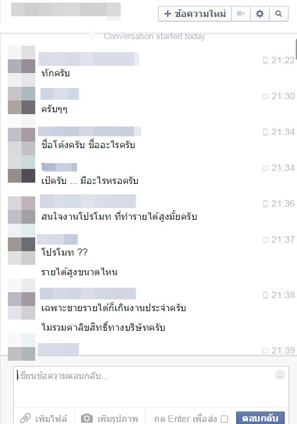Compose a new message with ข้อความใหม่
This screenshot has width=297, height=424.
(x=195, y=14)
